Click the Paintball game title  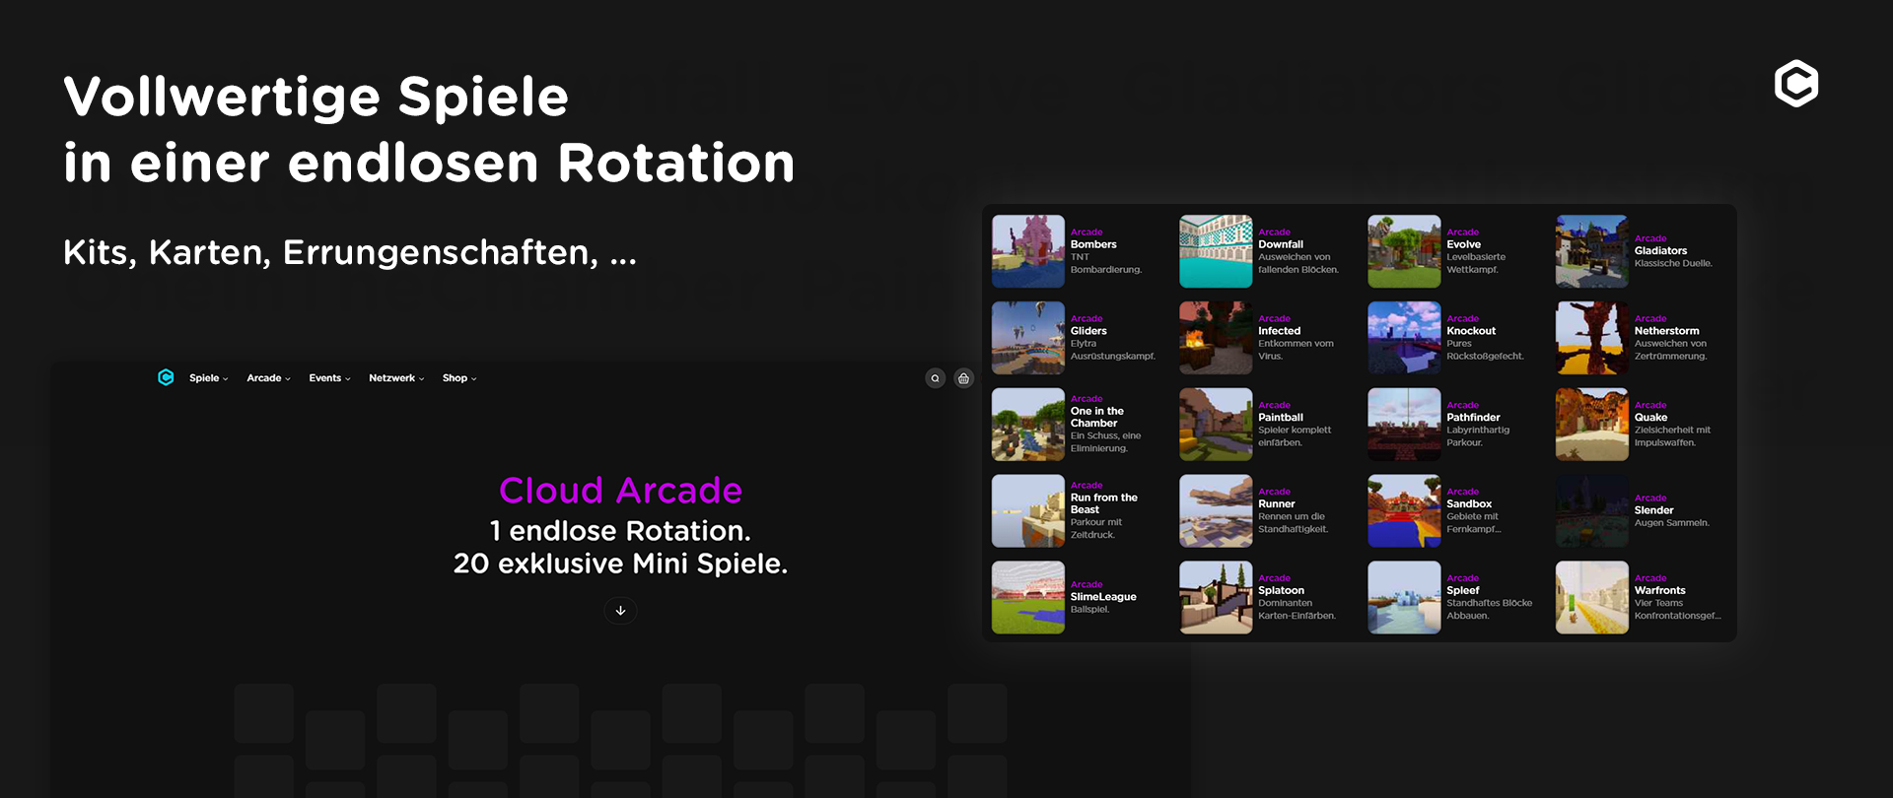[x=1281, y=418]
